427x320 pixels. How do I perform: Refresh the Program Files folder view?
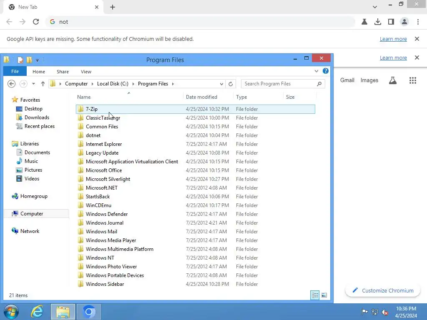[231, 84]
